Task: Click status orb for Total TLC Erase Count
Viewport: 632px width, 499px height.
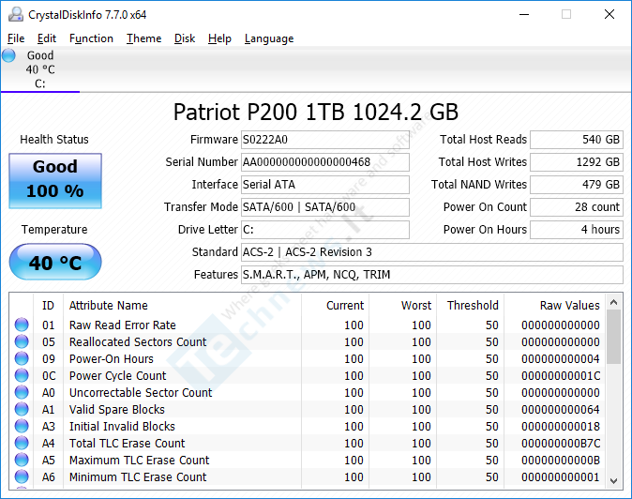Action: click(x=22, y=443)
